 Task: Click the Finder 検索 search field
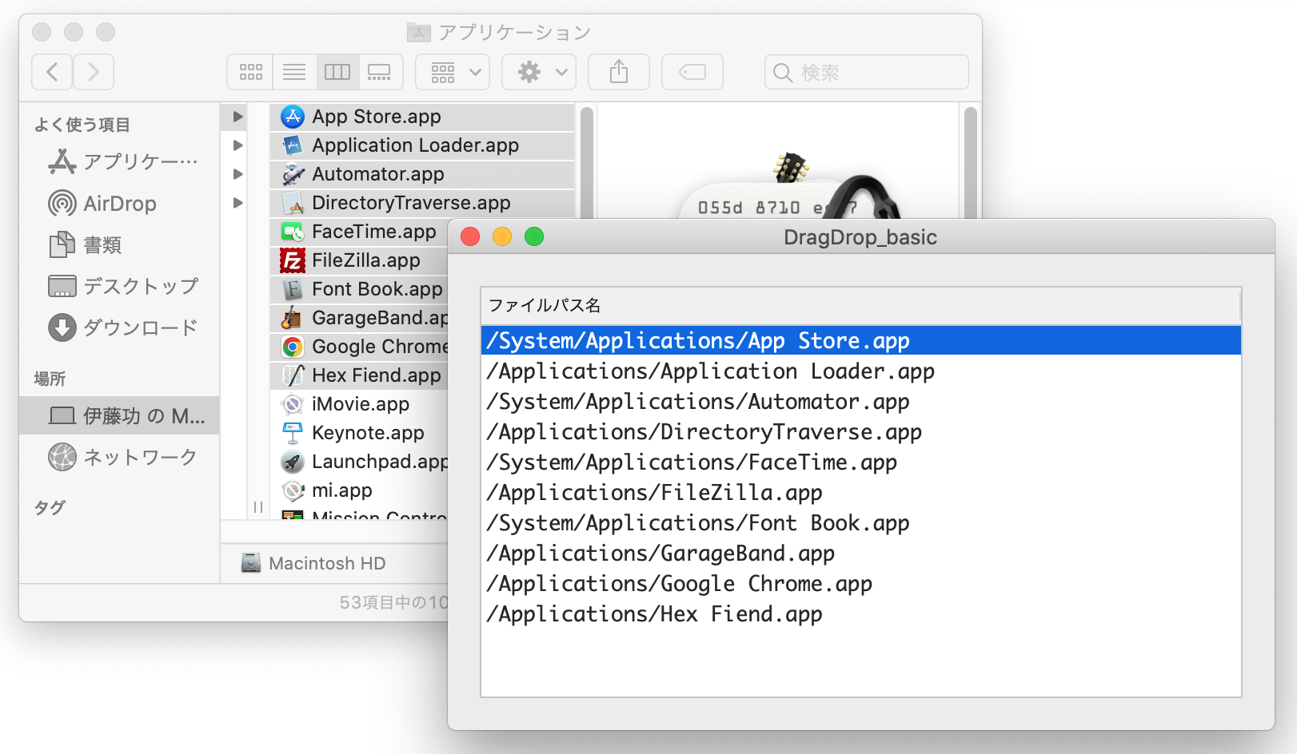(867, 72)
